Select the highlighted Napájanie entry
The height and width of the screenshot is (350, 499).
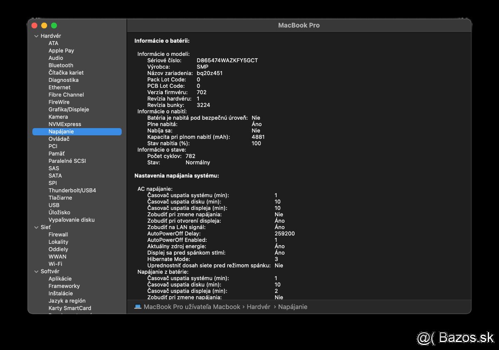pos(77,131)
